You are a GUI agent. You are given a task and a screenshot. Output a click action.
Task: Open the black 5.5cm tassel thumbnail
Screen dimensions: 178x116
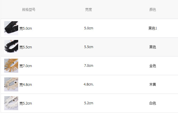click(x=11, y=47)
